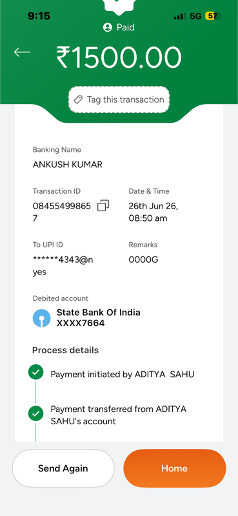Copy the transaction ID with copy icon
The height and width of the screenshot is (516, 238).
pyautogui.click(x=103, y=205)
